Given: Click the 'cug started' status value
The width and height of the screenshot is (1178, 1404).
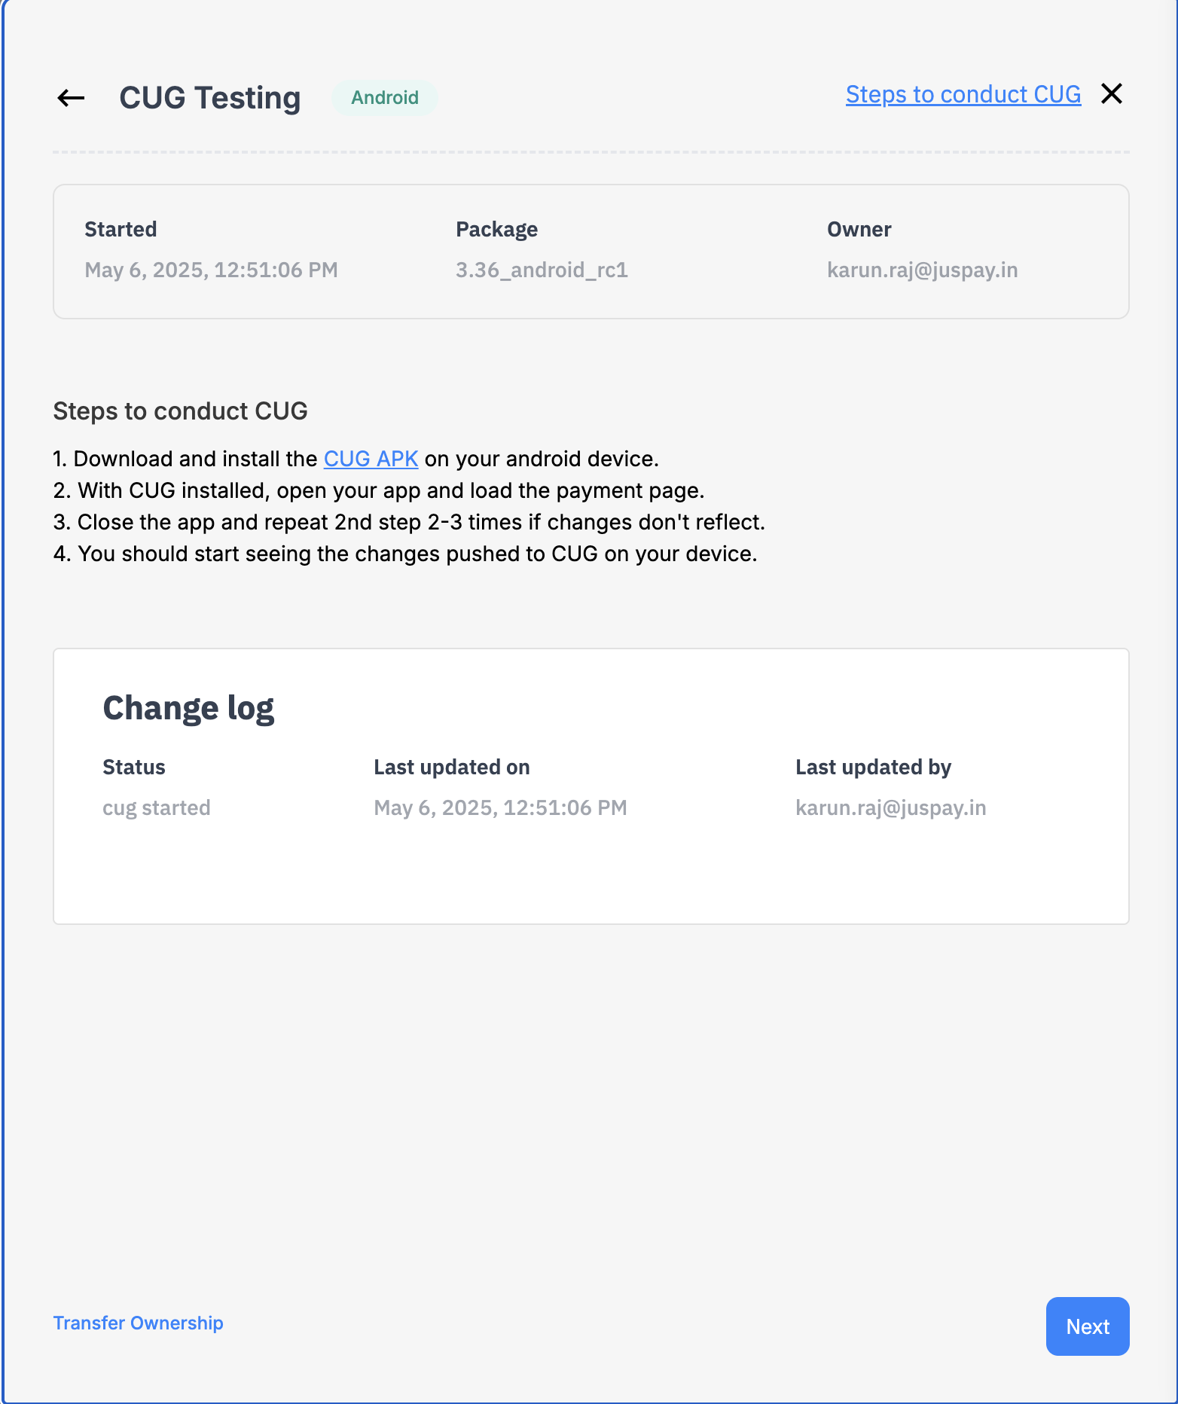Looking at the screenshot, I should [x=157, y=807].
